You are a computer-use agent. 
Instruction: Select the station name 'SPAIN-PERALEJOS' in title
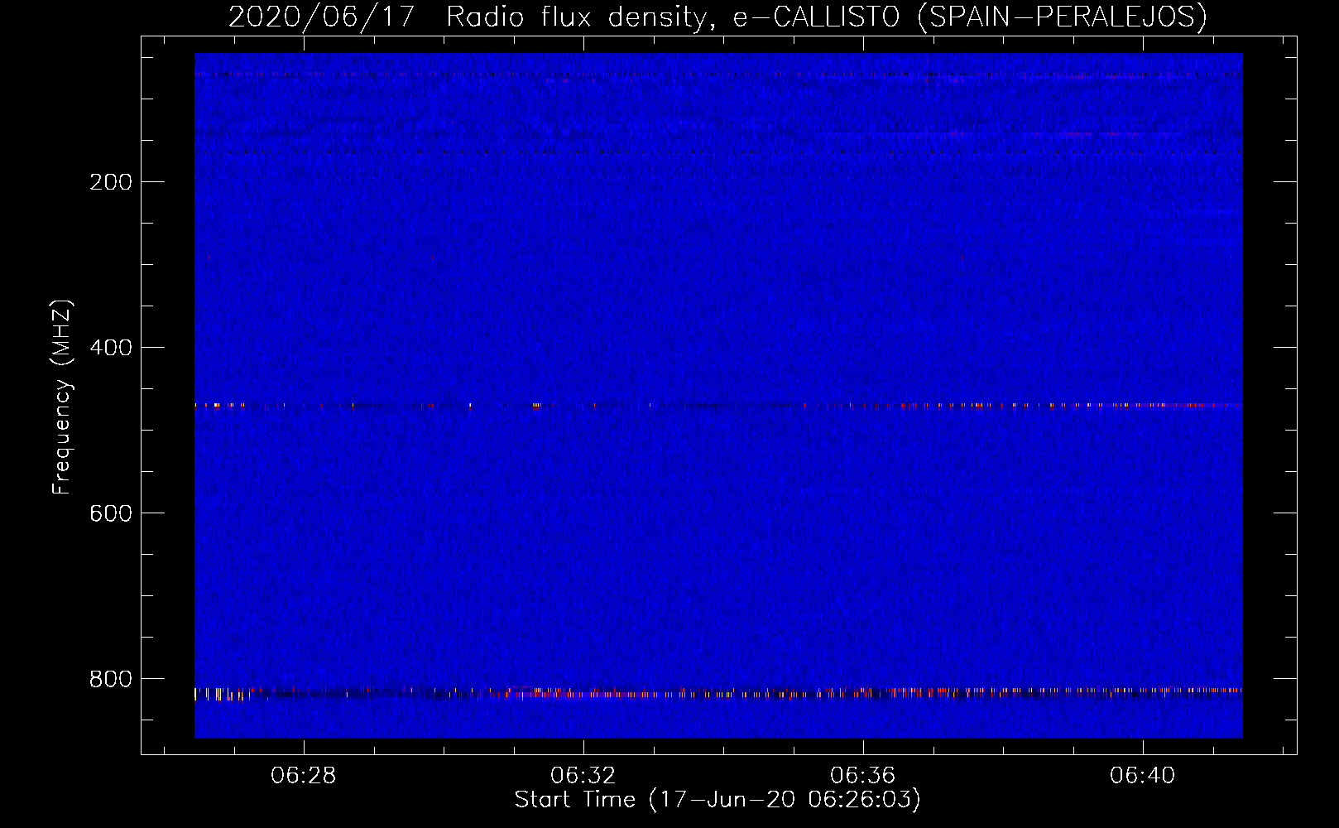[x=1062, y=17]
